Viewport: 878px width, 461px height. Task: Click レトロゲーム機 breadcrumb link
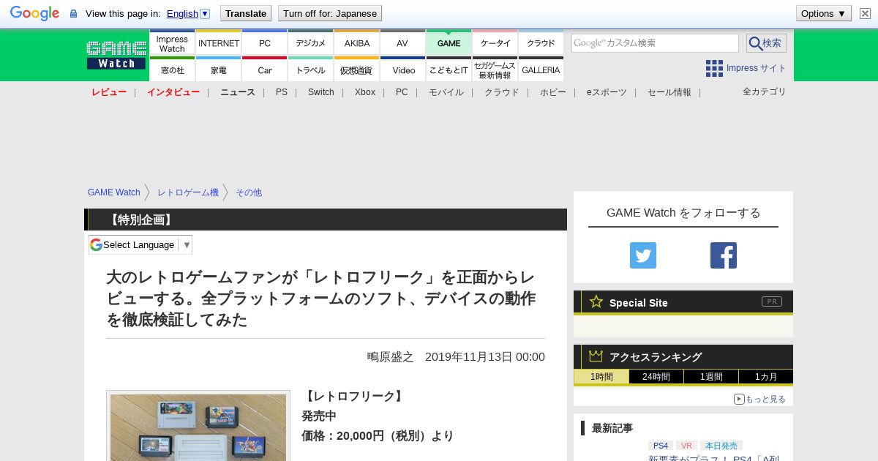click(x=188, y=192)
